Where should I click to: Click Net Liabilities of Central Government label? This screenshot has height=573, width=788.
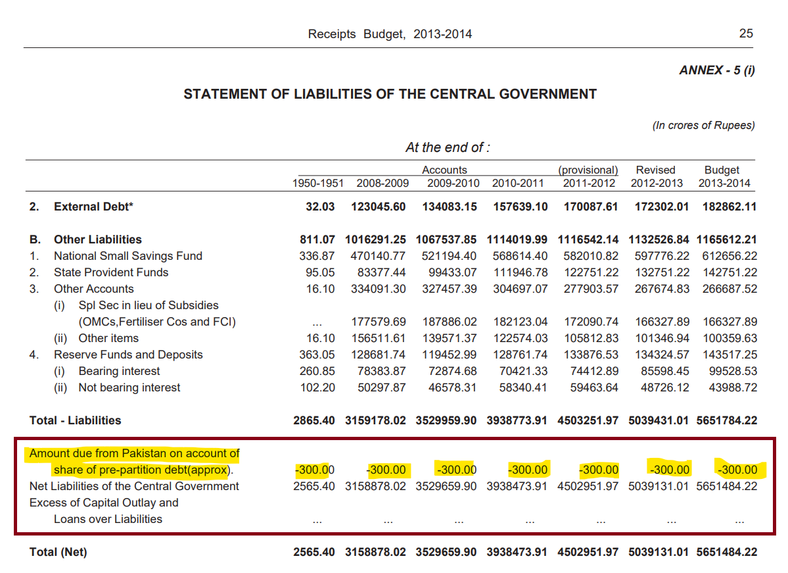point(134,486)
